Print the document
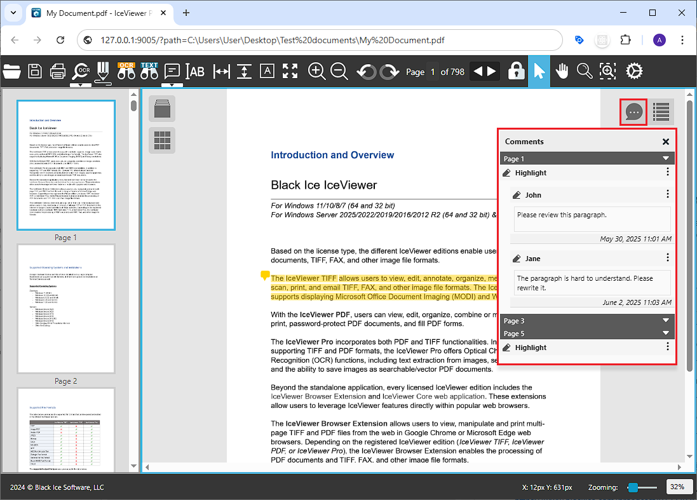The height and width of the screenshot is (500, 697). (x=58, y=71)
